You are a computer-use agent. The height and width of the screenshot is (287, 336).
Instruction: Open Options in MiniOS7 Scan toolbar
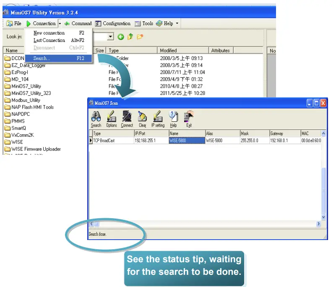coord(112,119)
